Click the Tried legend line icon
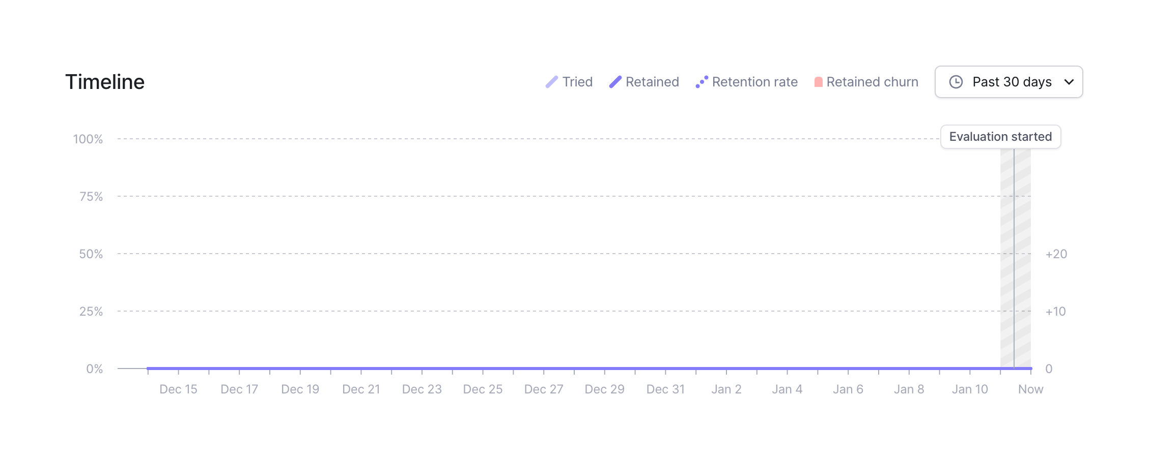 552,82
